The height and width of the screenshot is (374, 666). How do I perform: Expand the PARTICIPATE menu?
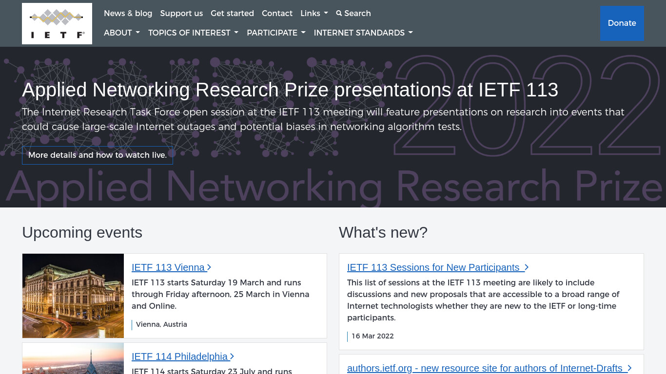click(x=276, y=33)
